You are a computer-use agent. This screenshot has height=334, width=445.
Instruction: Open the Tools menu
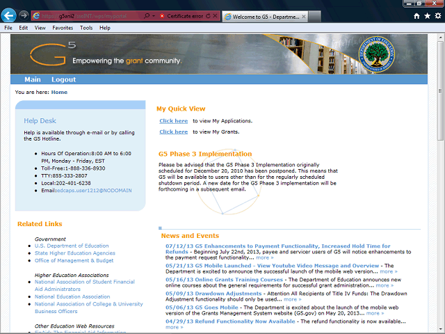(86, 28)
